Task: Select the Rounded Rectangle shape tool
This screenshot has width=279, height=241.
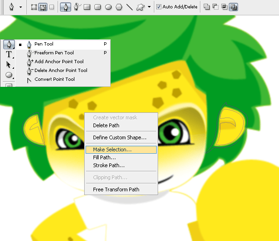Action: [98, 7]
